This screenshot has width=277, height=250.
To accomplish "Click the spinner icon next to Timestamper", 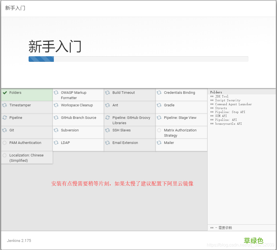I will (5, 105).
